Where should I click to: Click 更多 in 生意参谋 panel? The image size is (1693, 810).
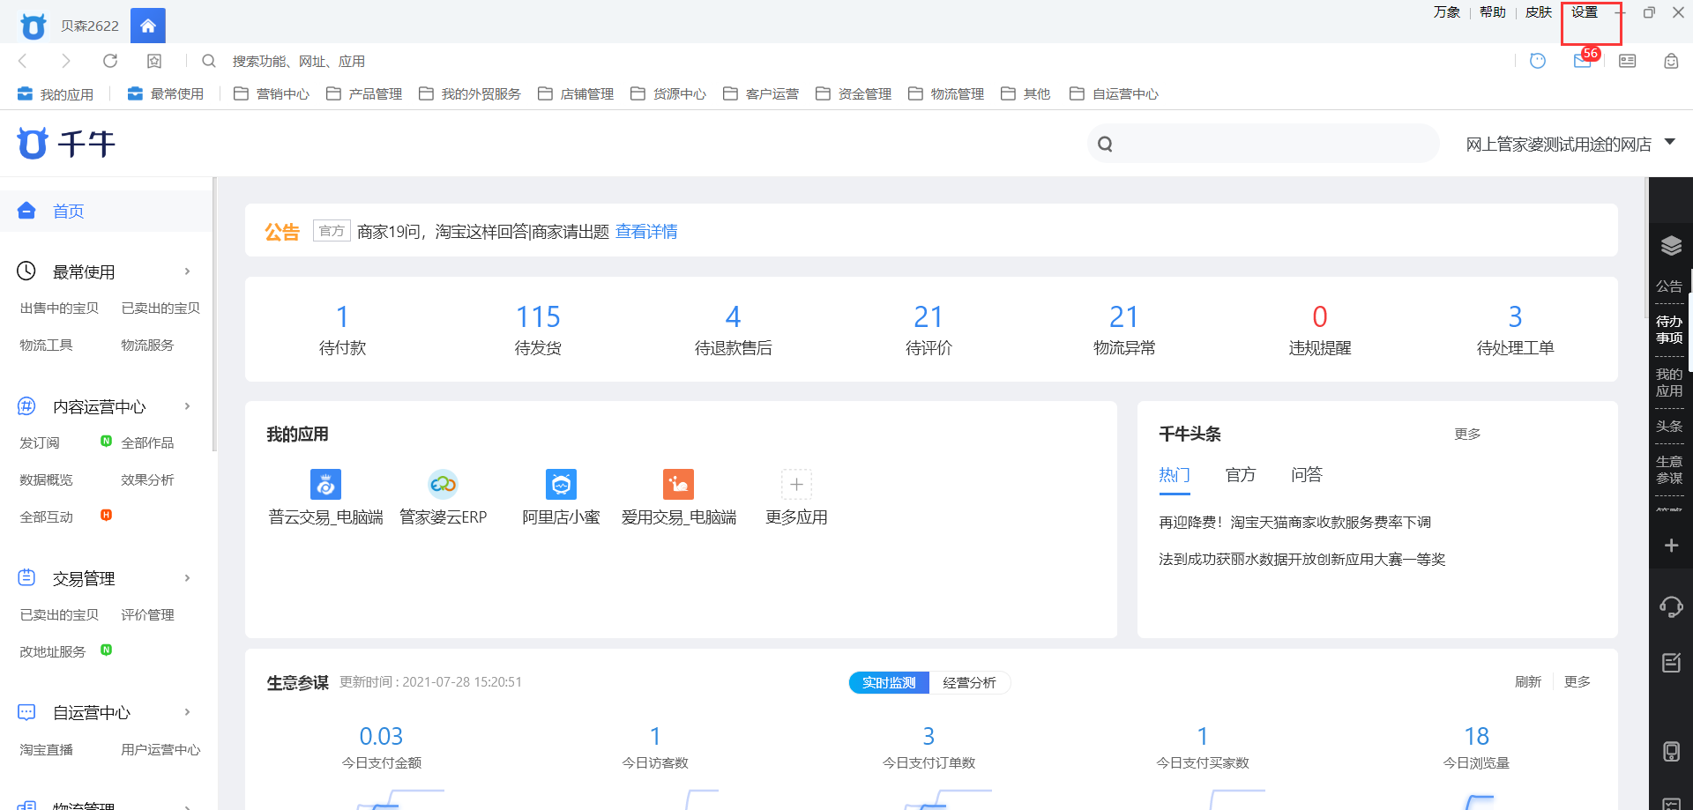pos(1577,681)
